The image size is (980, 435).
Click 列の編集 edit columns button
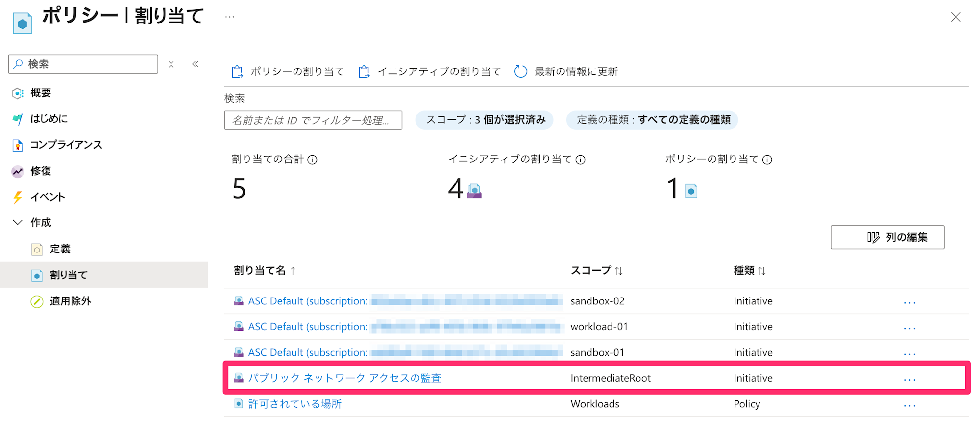click(x=887, y=237)
